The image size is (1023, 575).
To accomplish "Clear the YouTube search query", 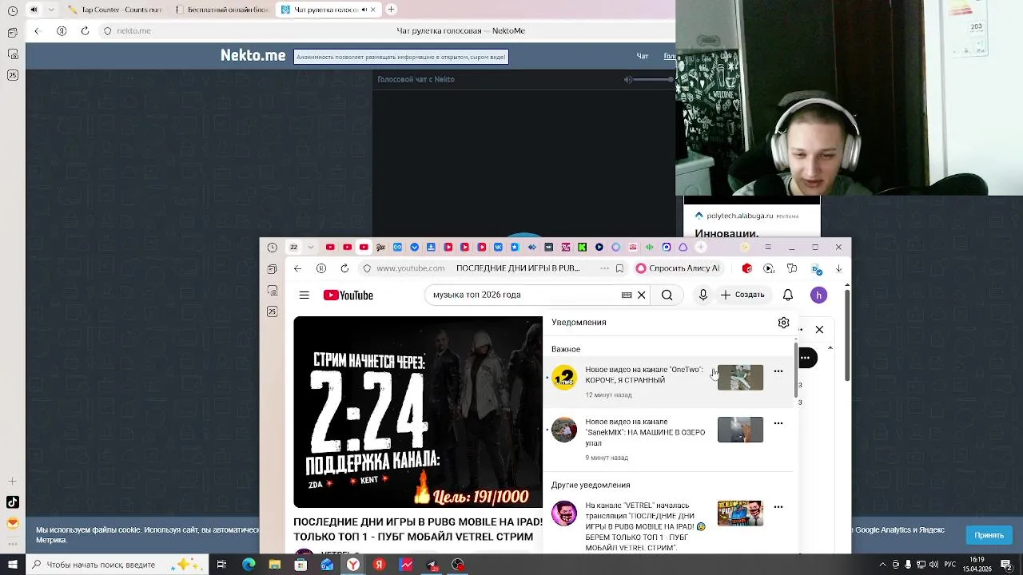I will point(641,295).
